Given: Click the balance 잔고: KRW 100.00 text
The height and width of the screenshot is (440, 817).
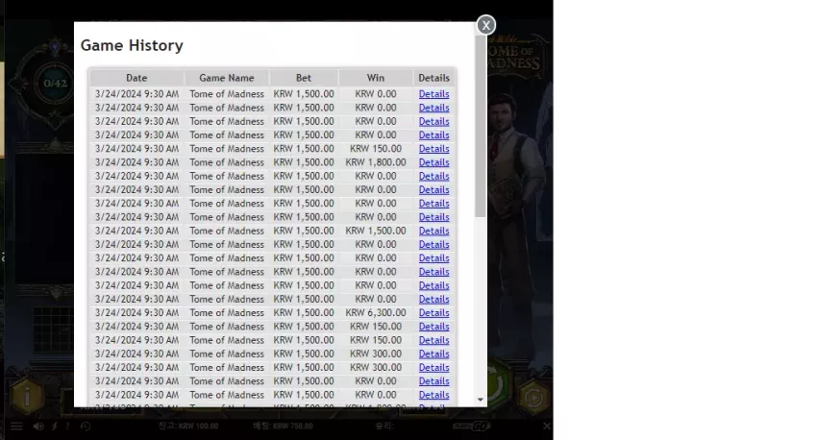Looking at the screenshot, I should [188, 426].
